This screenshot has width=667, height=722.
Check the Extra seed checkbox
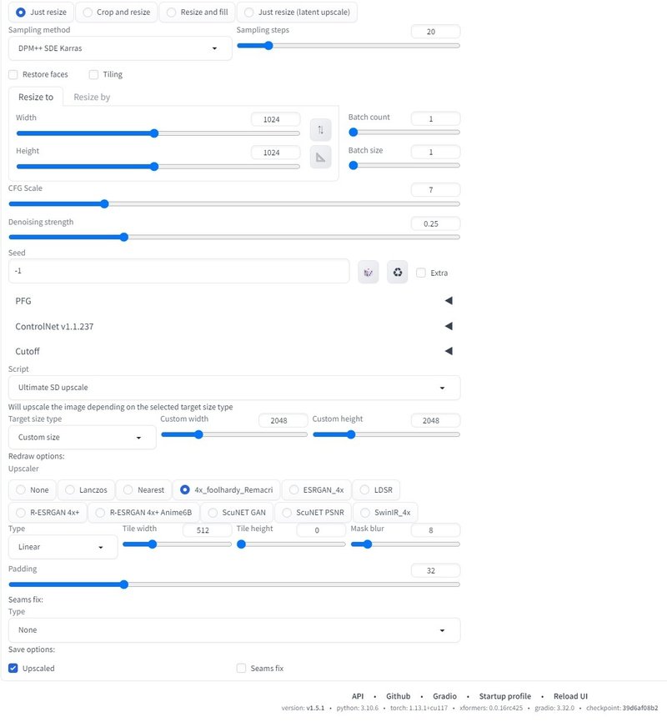pos(421,273)
